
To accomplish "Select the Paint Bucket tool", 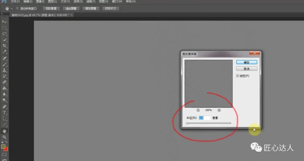I will (x=4, y=88).
